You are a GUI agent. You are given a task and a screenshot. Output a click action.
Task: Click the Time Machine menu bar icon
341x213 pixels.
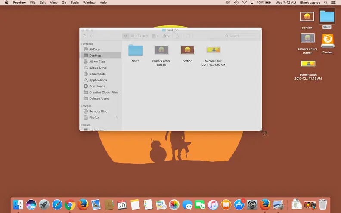[x=236, y=3]
